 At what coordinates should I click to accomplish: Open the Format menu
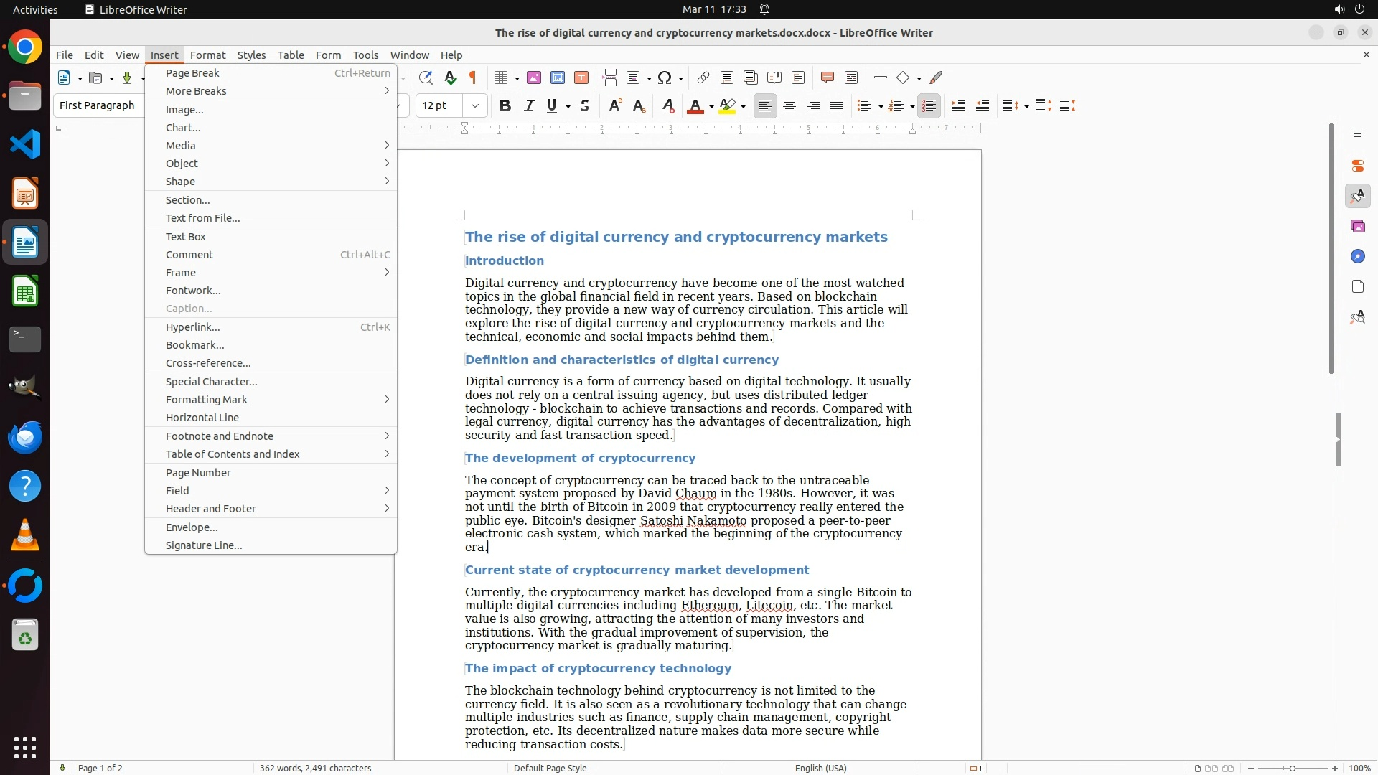tap(207, 55)
